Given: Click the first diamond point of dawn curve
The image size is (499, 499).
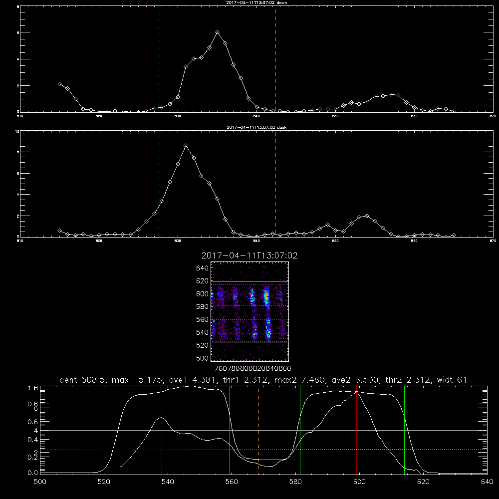Looking at the screenshot, I should click(x=59, y=84).
